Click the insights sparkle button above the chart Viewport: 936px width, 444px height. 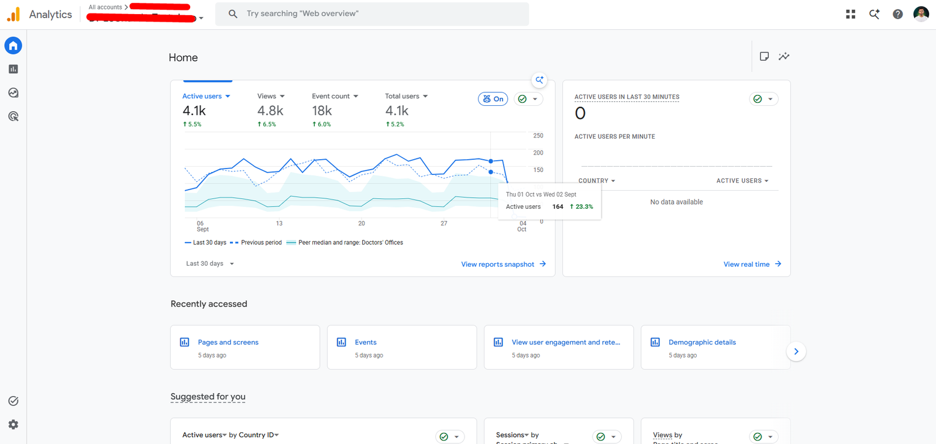(x=539, y=80)
